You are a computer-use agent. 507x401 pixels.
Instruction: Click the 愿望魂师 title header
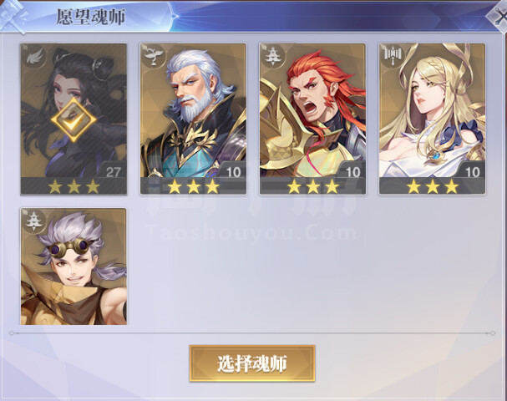tap(91, 17)
